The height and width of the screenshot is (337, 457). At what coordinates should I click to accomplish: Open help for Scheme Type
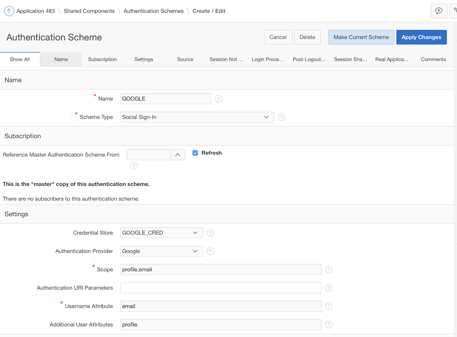pyautogui.click(x=281, y=117)
